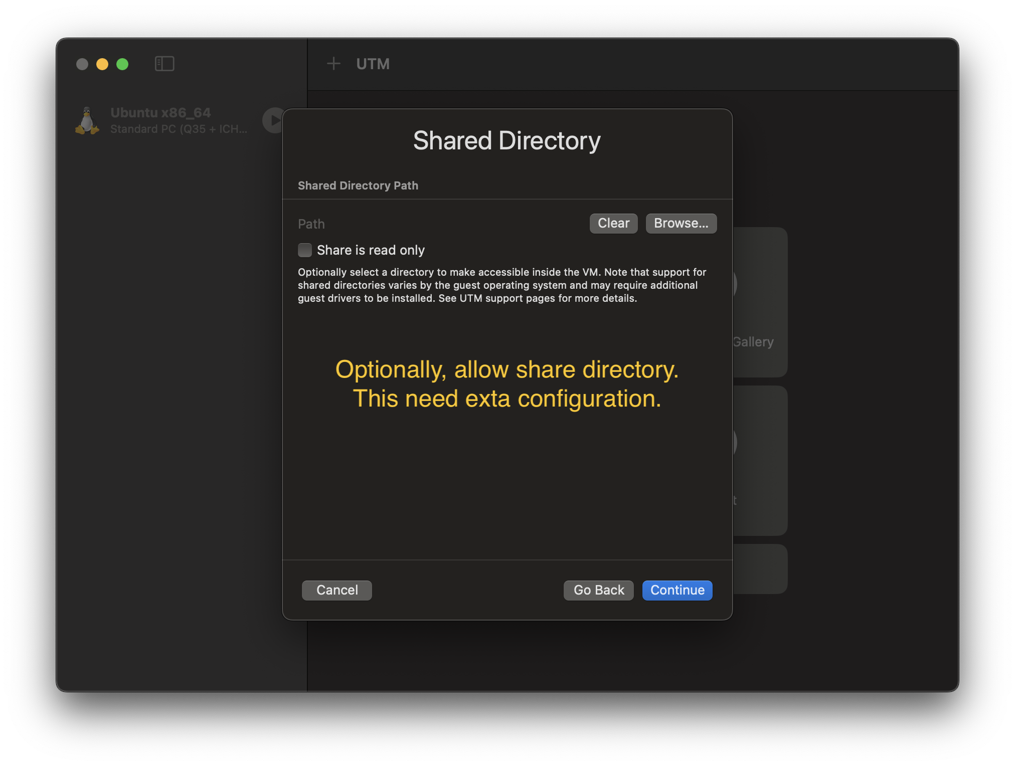Enable read-only mode for shared directory

tap(304, 250)
